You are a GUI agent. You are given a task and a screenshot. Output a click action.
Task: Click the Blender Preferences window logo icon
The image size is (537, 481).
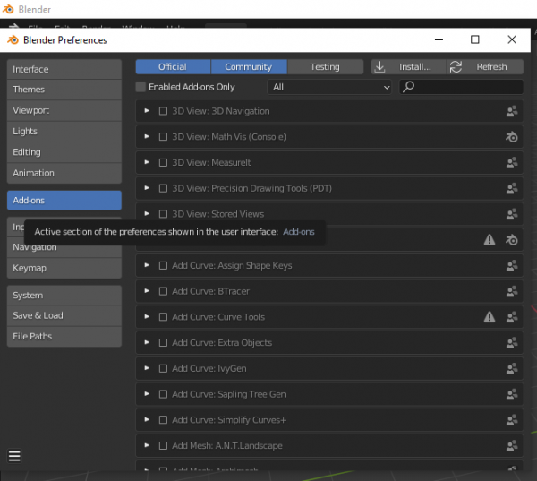tap(13, 39)
